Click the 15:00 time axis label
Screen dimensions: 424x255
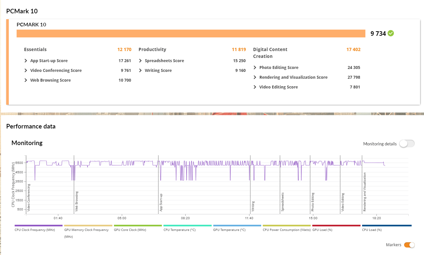(x=313, y=218)
